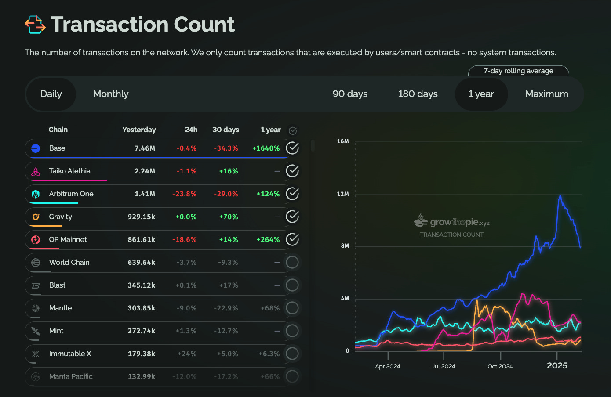The image size is (611, 397).
Task: Enable Immutable X in chart
Action: click(x=292, y=354)
